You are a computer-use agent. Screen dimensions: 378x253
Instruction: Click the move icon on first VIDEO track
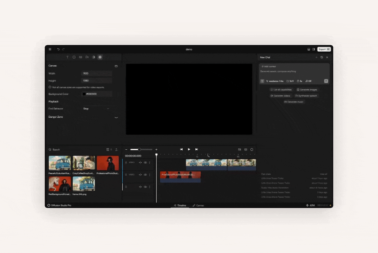tap(140, 163)
